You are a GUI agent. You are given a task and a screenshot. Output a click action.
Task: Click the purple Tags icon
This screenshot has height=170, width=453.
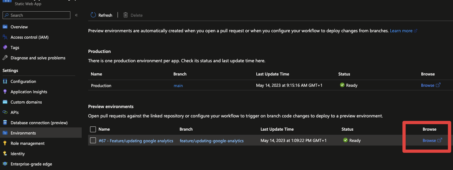(5, 47)
